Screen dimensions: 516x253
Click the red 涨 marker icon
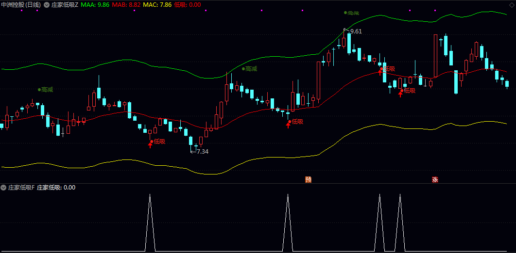click(435, 179)
